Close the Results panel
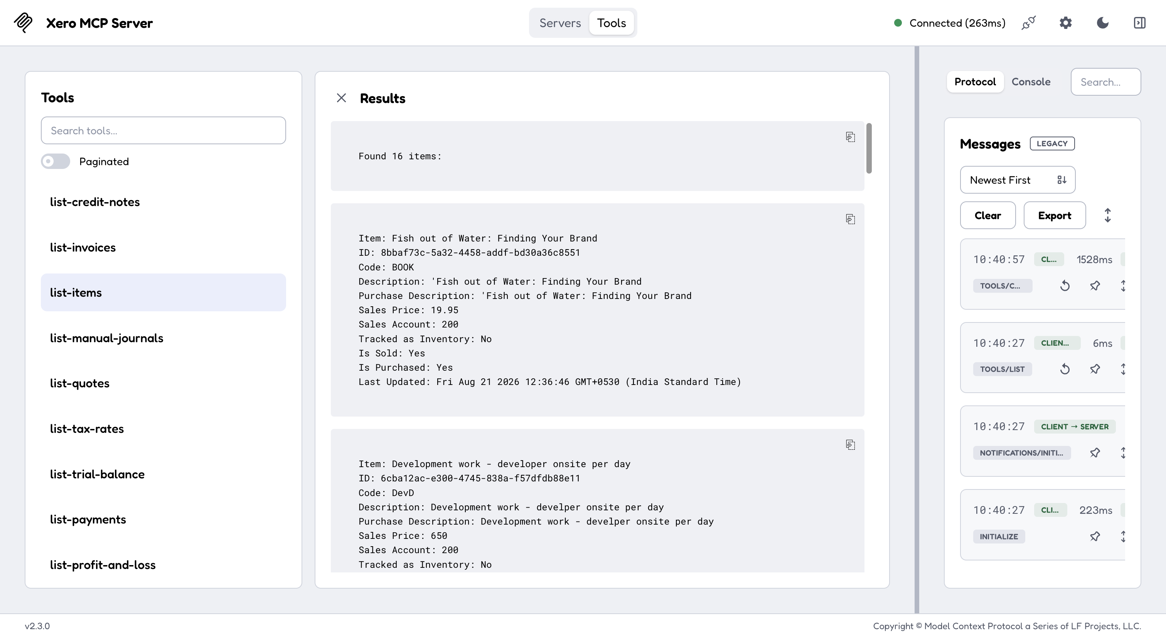1166x638 pixels. [x=341, y=98]
